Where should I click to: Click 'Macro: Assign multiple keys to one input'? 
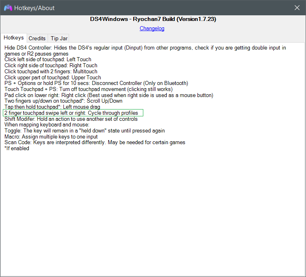[51, 136]
